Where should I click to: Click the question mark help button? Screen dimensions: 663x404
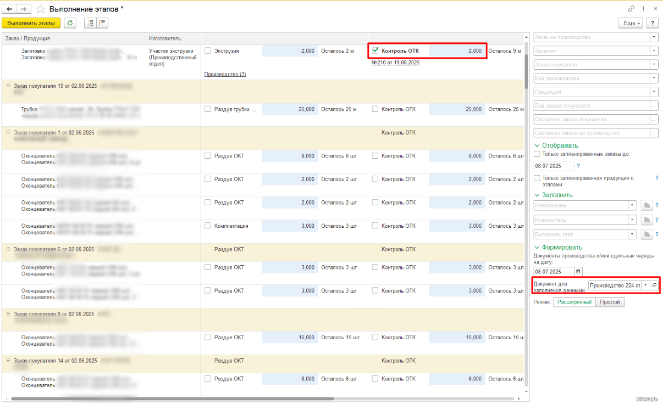point(653,23)
